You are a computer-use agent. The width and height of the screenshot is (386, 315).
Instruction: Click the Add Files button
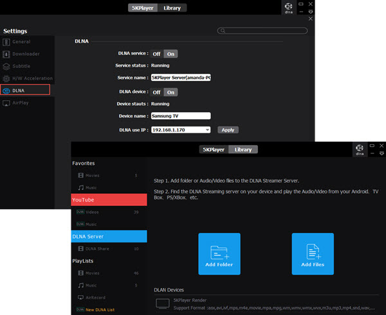[x=313, y=254]
